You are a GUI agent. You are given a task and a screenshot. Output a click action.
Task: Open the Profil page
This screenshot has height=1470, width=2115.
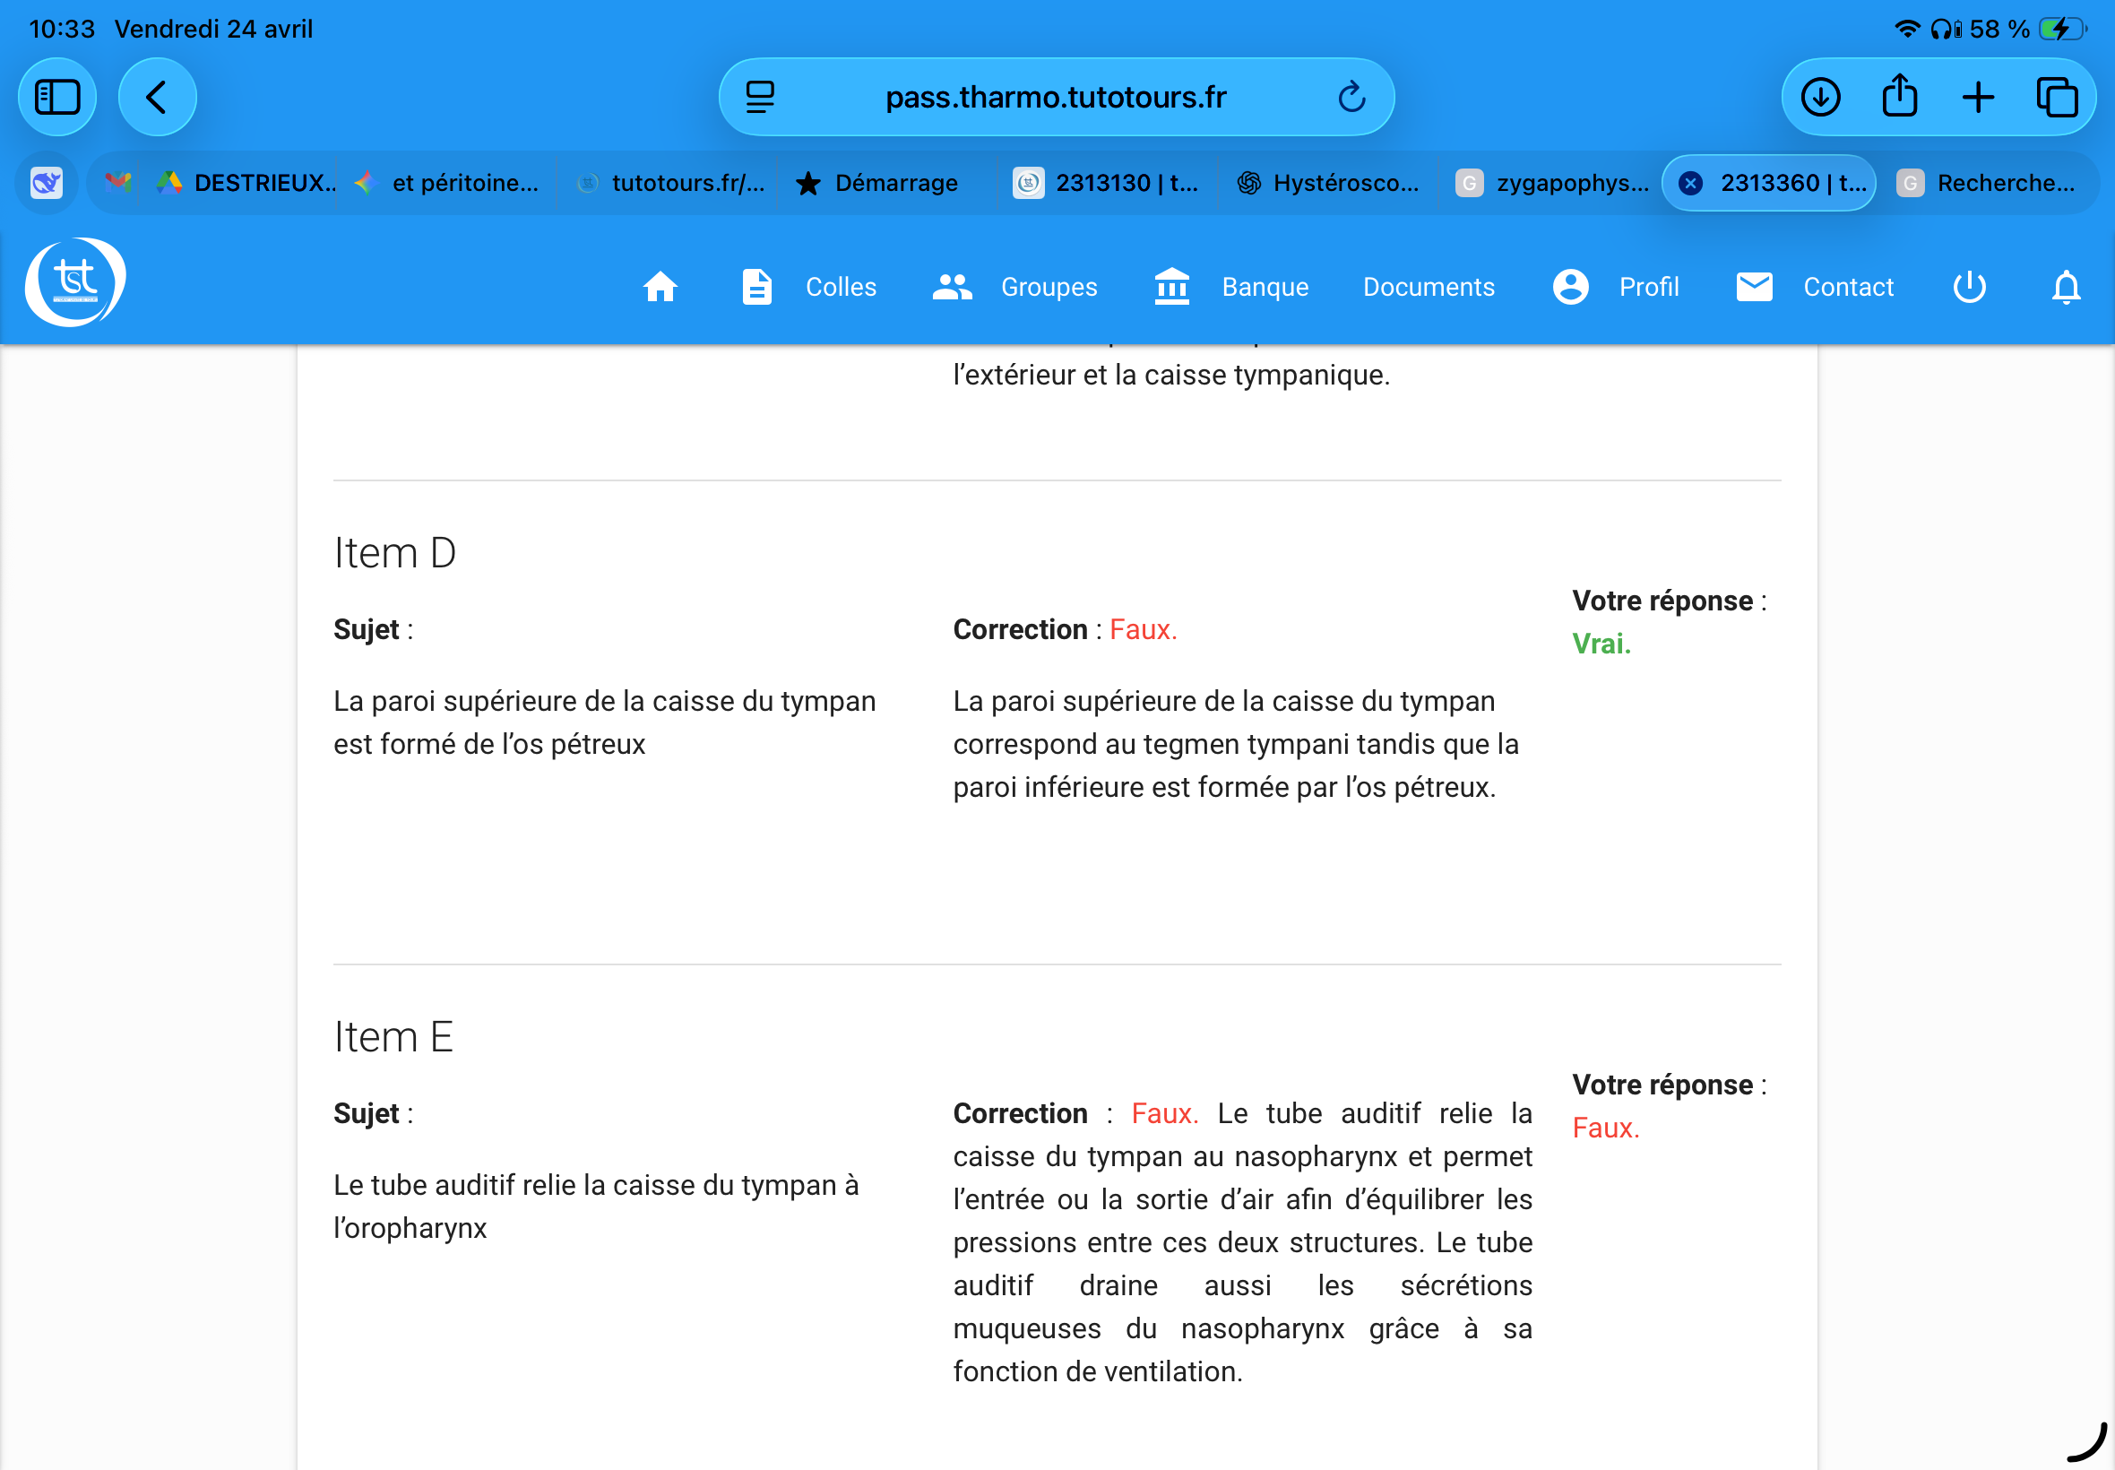coord(1649,288)
